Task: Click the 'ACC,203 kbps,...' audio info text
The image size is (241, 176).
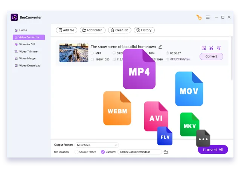Action: pos(180,59)
